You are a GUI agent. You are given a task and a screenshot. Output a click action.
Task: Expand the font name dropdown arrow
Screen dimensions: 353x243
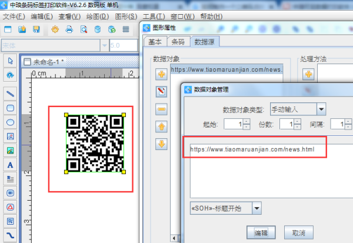(x=105, y=45)
